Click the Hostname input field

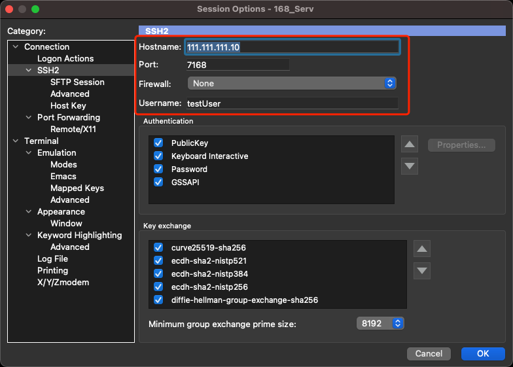(292, 47)
